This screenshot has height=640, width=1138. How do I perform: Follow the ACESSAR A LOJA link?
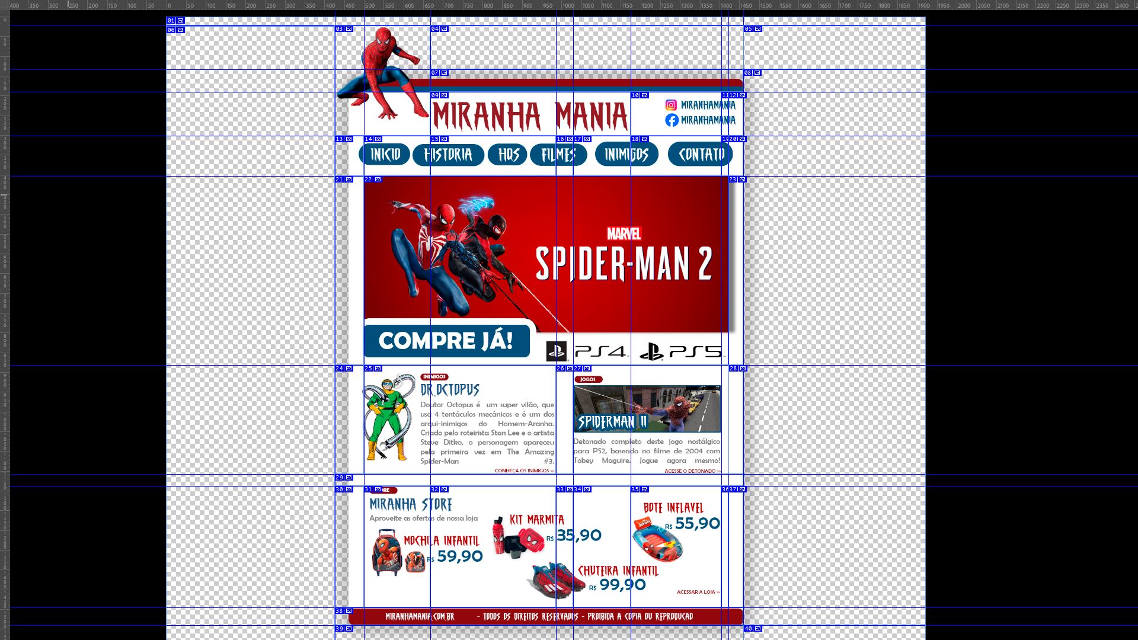[x=698, y=592]
